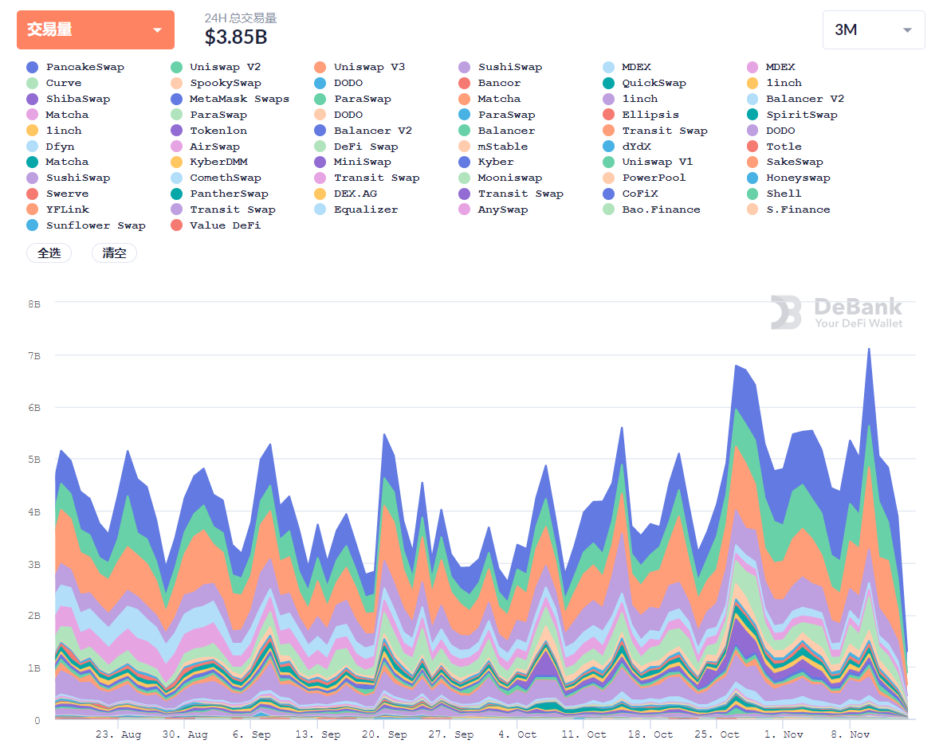Click the Tokenlon legend color dot
Screen dimensions: 943x744
click(x=176, y=131)
